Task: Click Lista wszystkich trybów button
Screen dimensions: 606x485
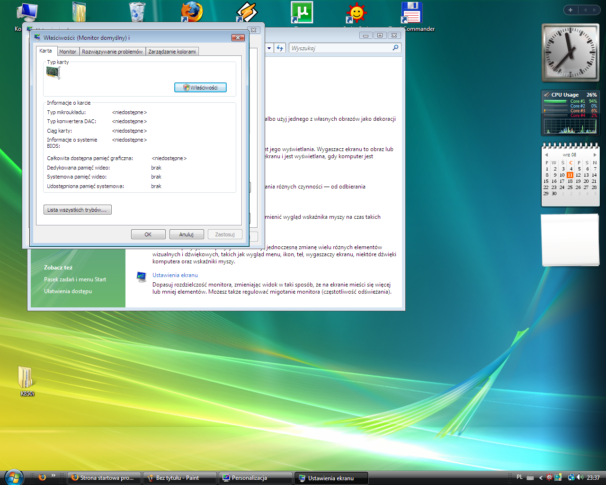Action: point(77,210)
